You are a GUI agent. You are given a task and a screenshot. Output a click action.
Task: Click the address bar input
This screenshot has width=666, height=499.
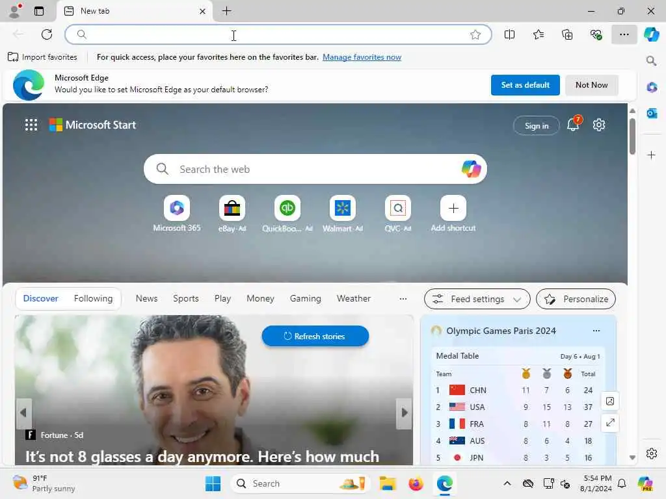point(278,34)
